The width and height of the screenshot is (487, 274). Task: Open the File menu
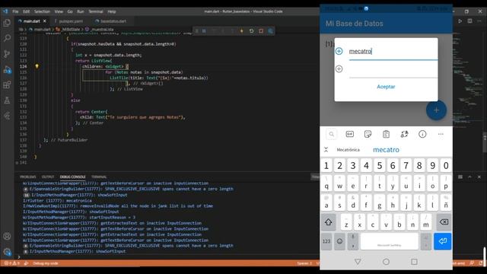[x=15, y=11]
